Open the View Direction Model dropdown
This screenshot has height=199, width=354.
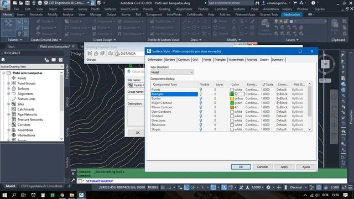pyautogui.click(x=172, y=72)
